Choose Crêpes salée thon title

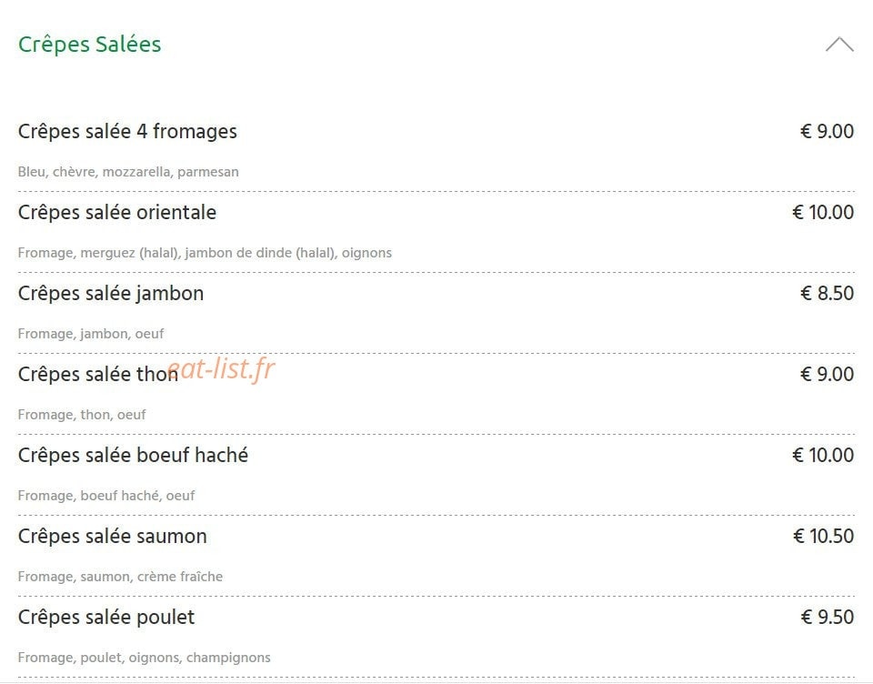[98, 374]
